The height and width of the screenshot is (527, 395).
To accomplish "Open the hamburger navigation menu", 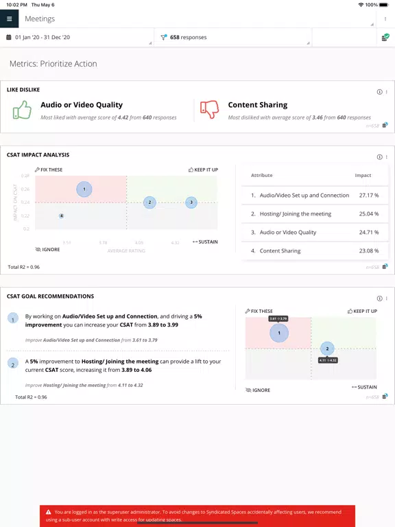I will point(10,19).
